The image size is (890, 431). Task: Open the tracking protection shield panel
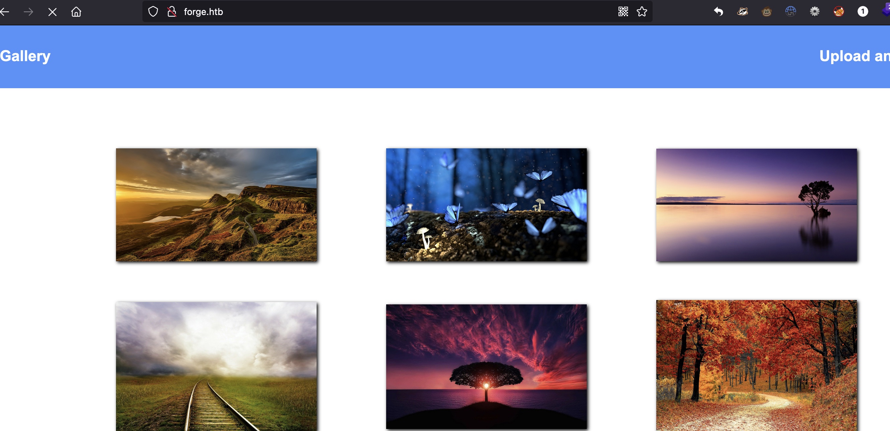click(x=153, y=12)
